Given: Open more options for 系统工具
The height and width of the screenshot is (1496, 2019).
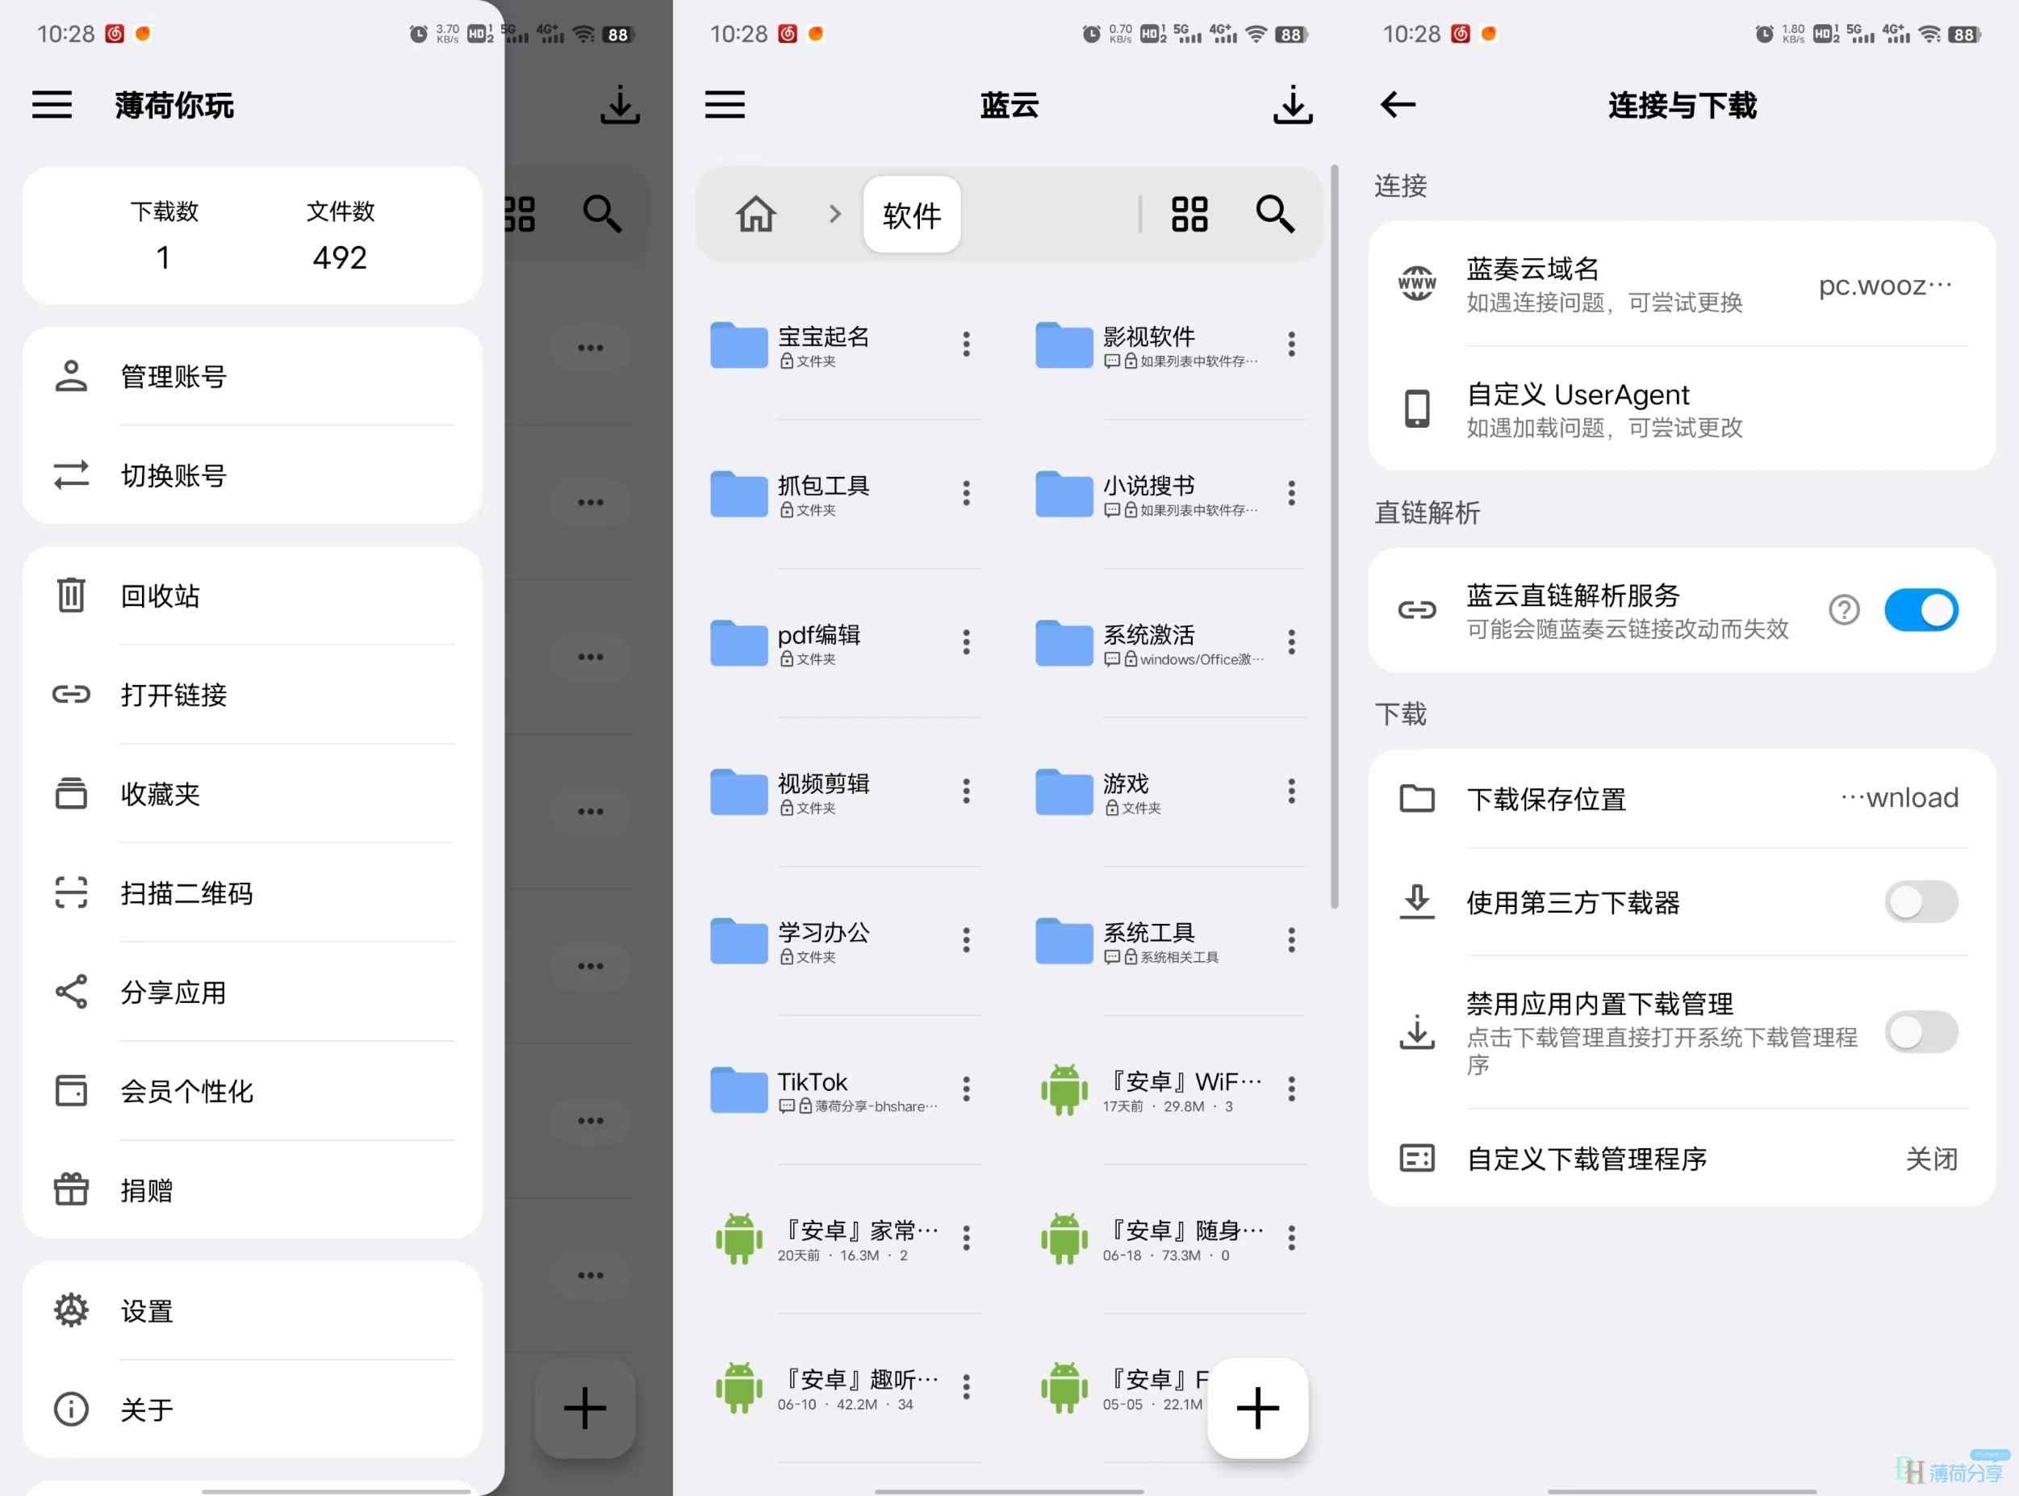Looking at the screenshot, I should (x=1291, y=940).
